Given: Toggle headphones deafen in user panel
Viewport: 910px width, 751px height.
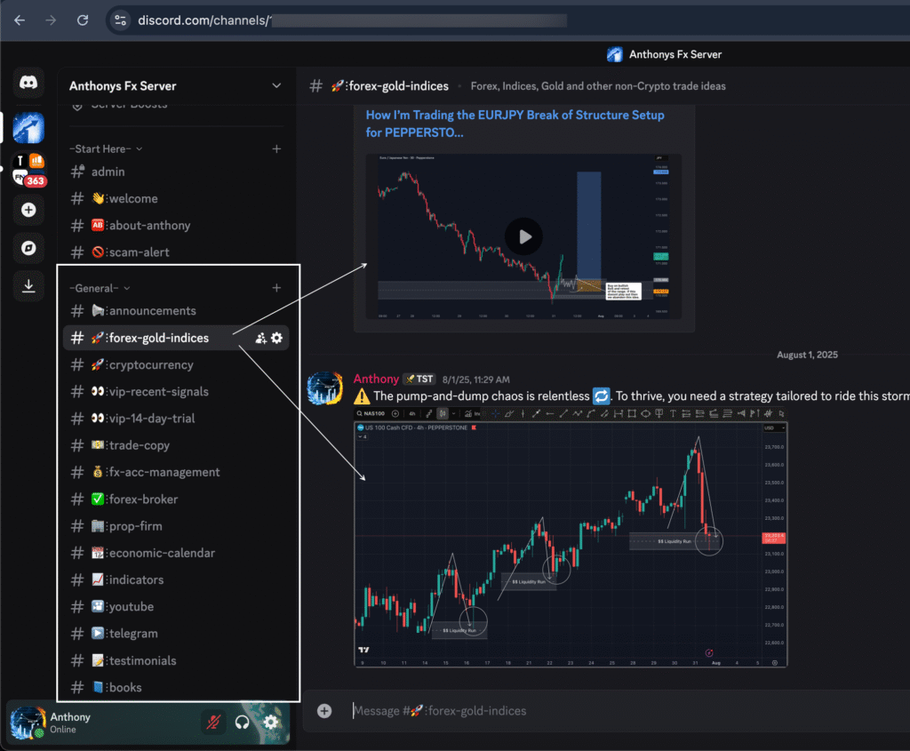Looking at the screenshot, I should pos(241,722).
